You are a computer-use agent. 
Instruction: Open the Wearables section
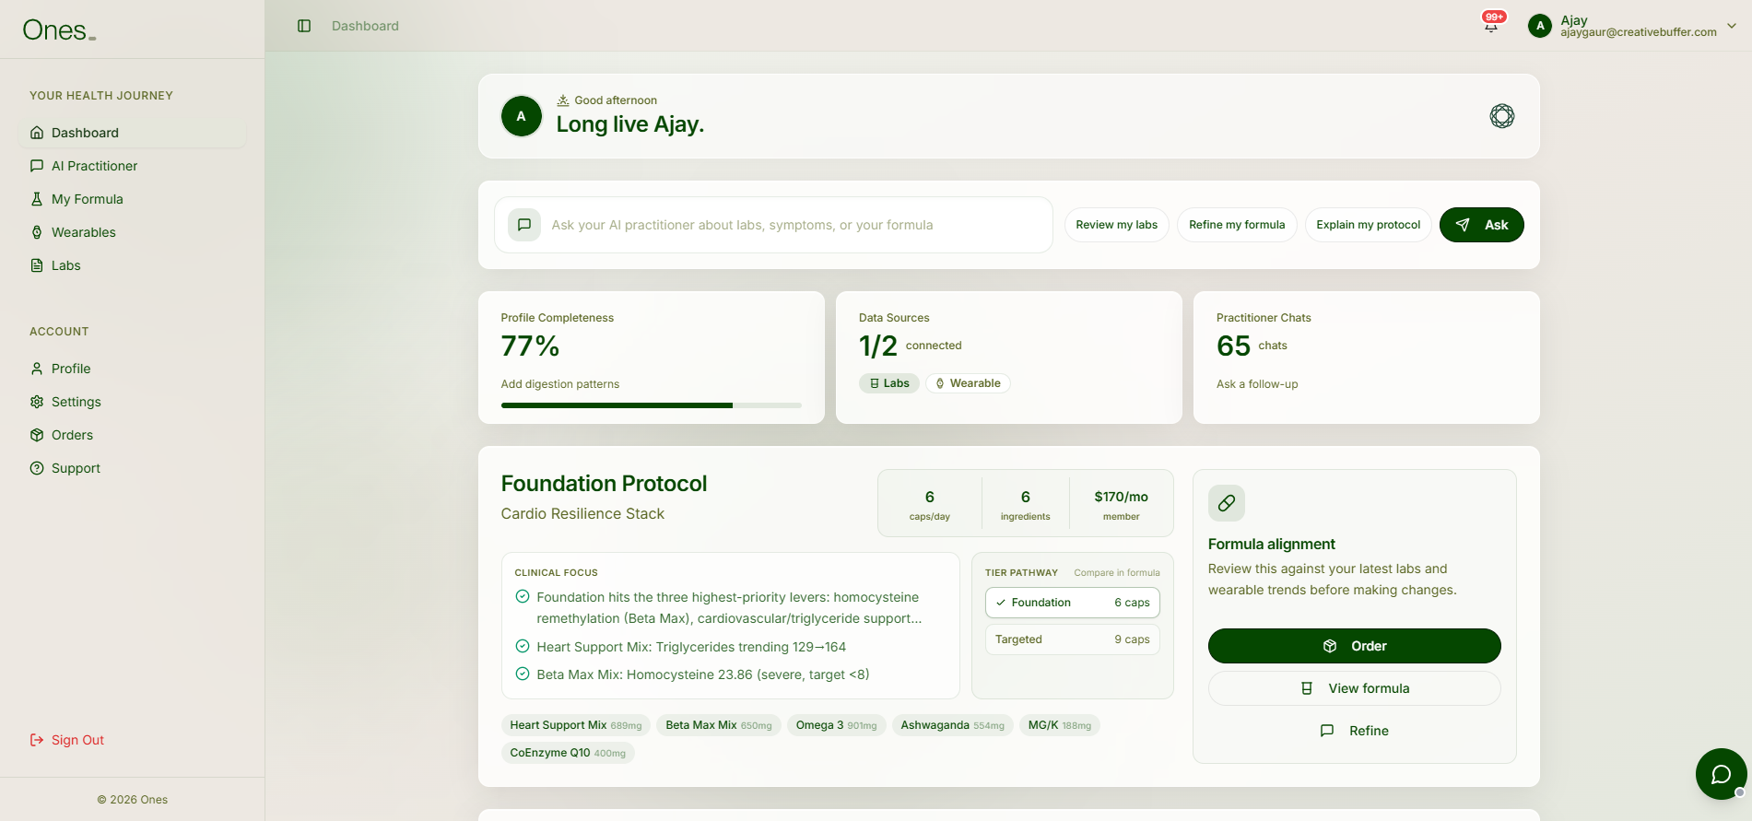tap(133, 232)
